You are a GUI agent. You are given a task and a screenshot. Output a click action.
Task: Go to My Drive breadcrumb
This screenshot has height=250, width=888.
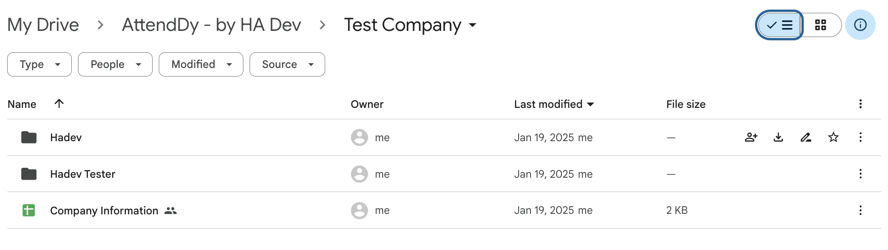coord(43,25)
